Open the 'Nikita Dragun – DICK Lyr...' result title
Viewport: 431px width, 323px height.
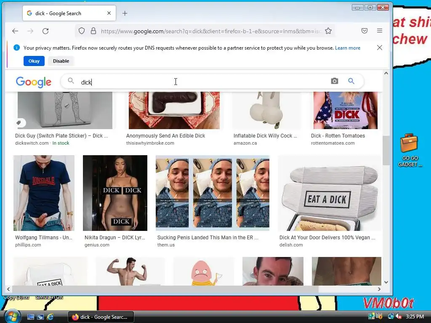(114, 238)
